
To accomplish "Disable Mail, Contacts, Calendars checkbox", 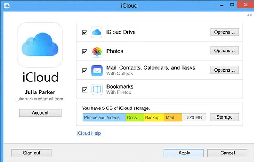I will (x=85, y=71).
